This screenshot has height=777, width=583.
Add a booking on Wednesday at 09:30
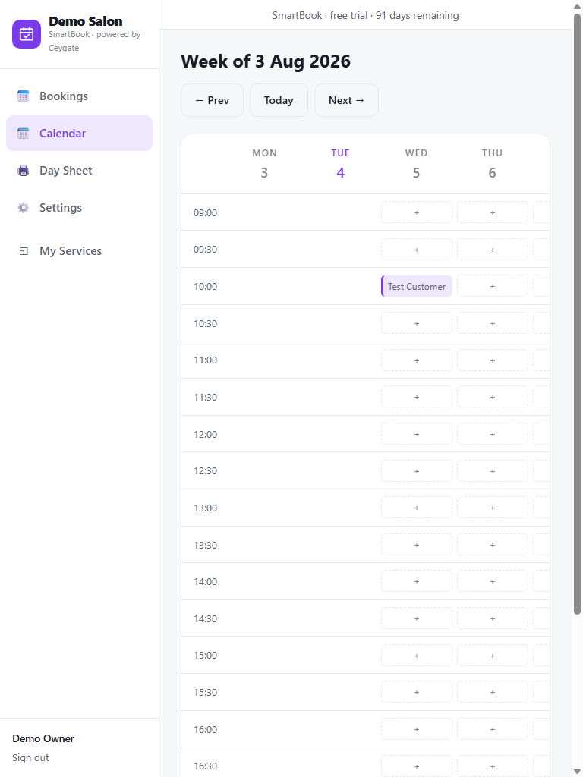pyautogui.click(x=417, y=249)
